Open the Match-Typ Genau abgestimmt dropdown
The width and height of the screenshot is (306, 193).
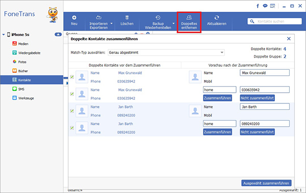click(166, 52)
